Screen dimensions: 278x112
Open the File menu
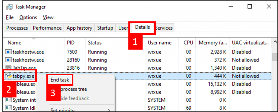10,17
